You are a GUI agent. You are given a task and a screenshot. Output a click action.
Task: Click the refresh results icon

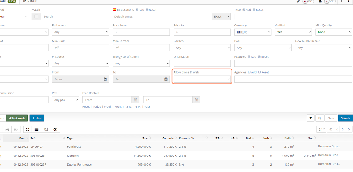28,129
